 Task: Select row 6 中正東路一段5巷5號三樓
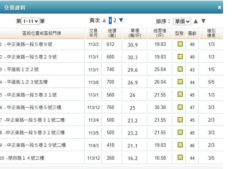click(x=111, y=108)
